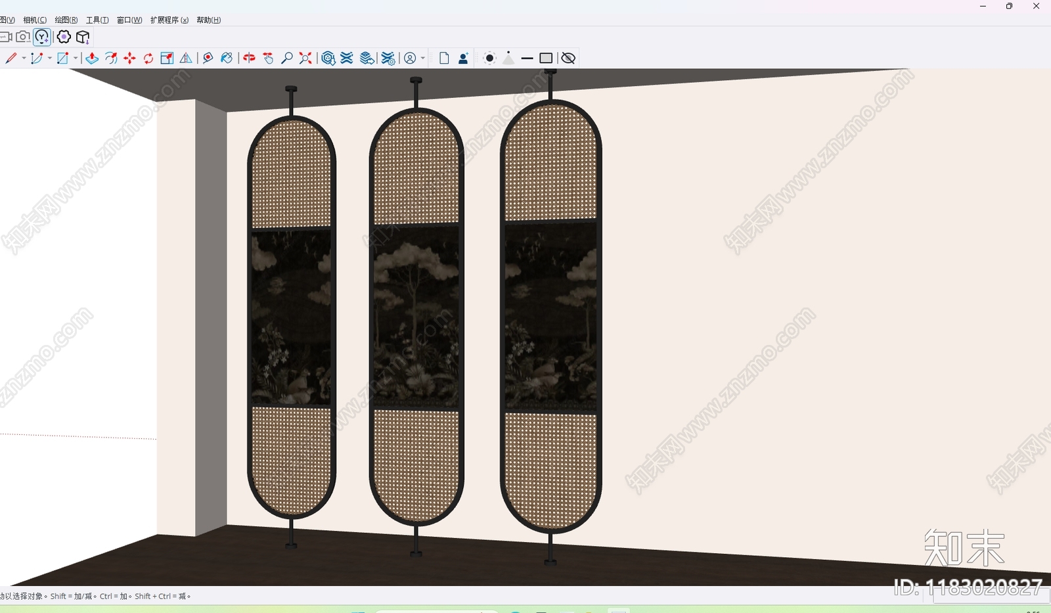Select the Arc drawing tool
This screenshot has height=613, width=1051.
[x=37, y=58]
